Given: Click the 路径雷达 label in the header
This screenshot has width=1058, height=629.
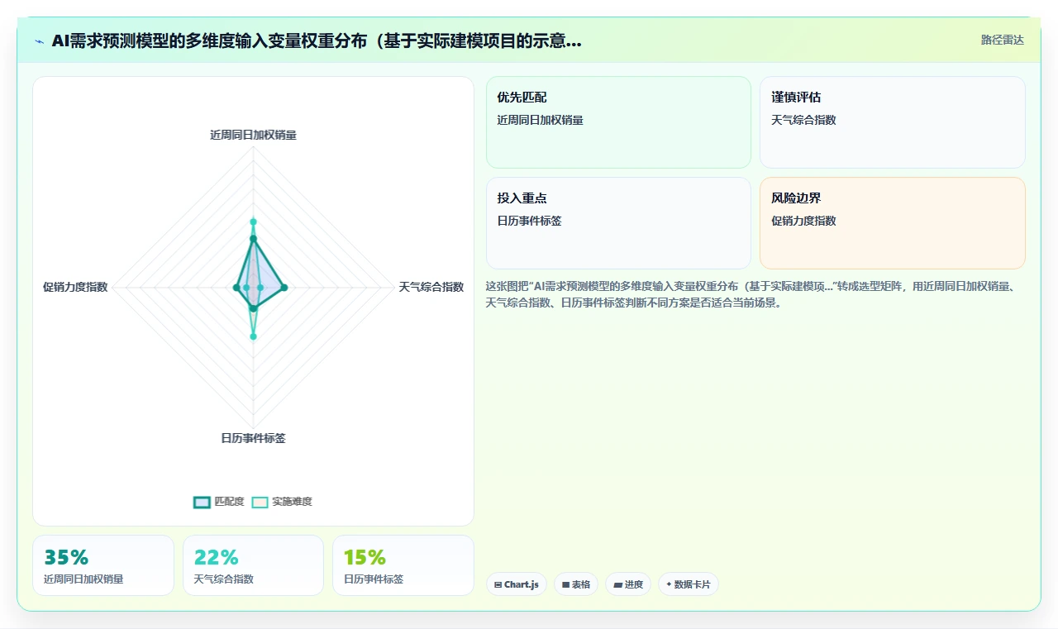Looking at the screenshot, I should coord(1002,40).
